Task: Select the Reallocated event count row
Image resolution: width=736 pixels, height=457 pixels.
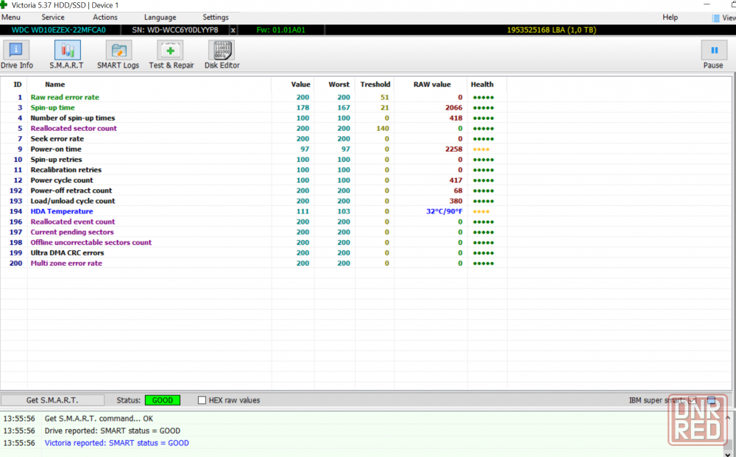Action: coord(253,222)
